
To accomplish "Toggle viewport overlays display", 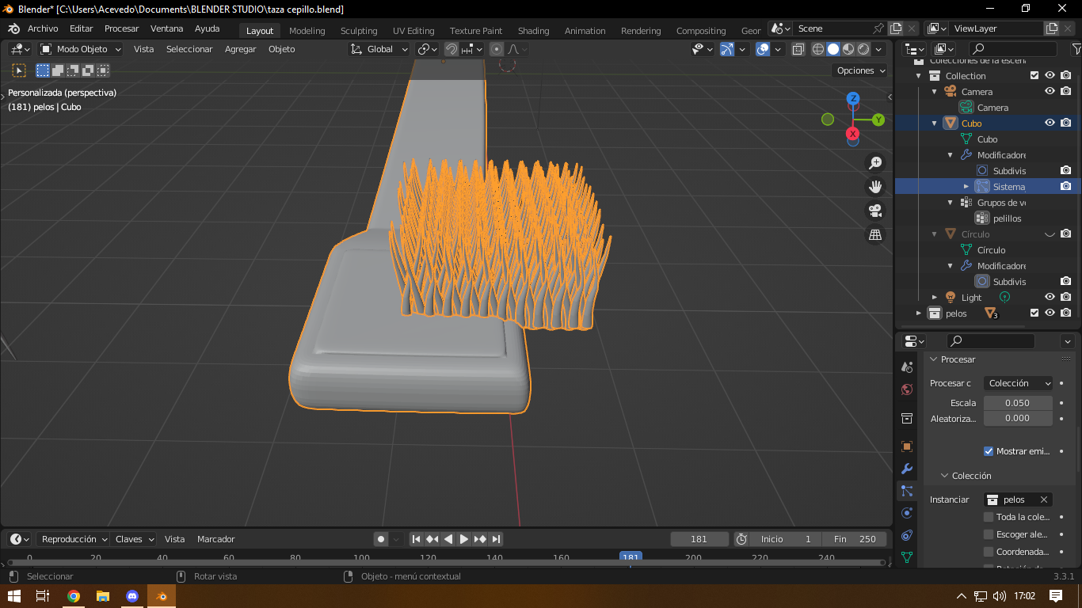I will click(763, 49).
